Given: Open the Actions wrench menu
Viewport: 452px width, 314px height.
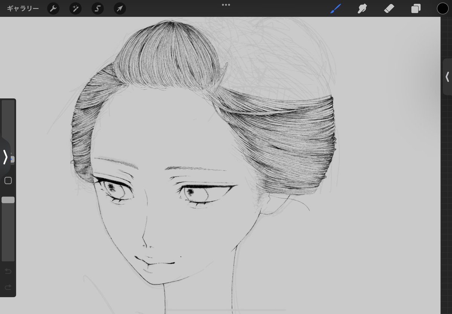Looking at the screenshot, I should 53,8.
